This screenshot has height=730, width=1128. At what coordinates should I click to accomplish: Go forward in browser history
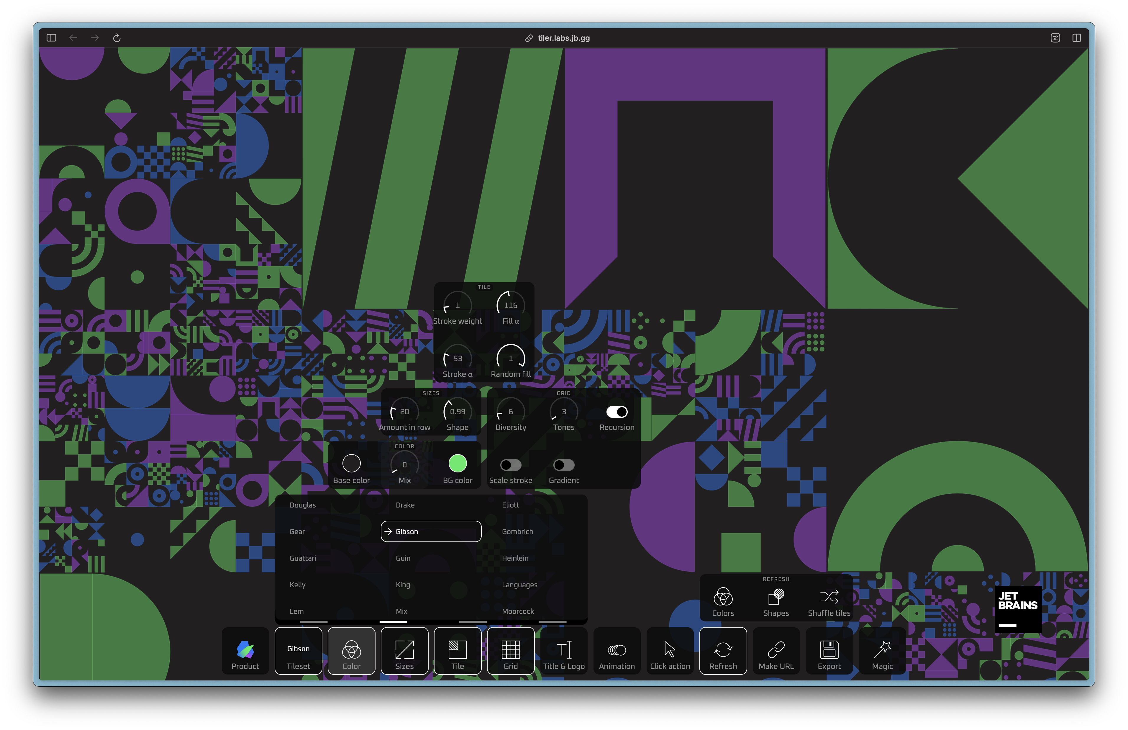pos(95,38)
